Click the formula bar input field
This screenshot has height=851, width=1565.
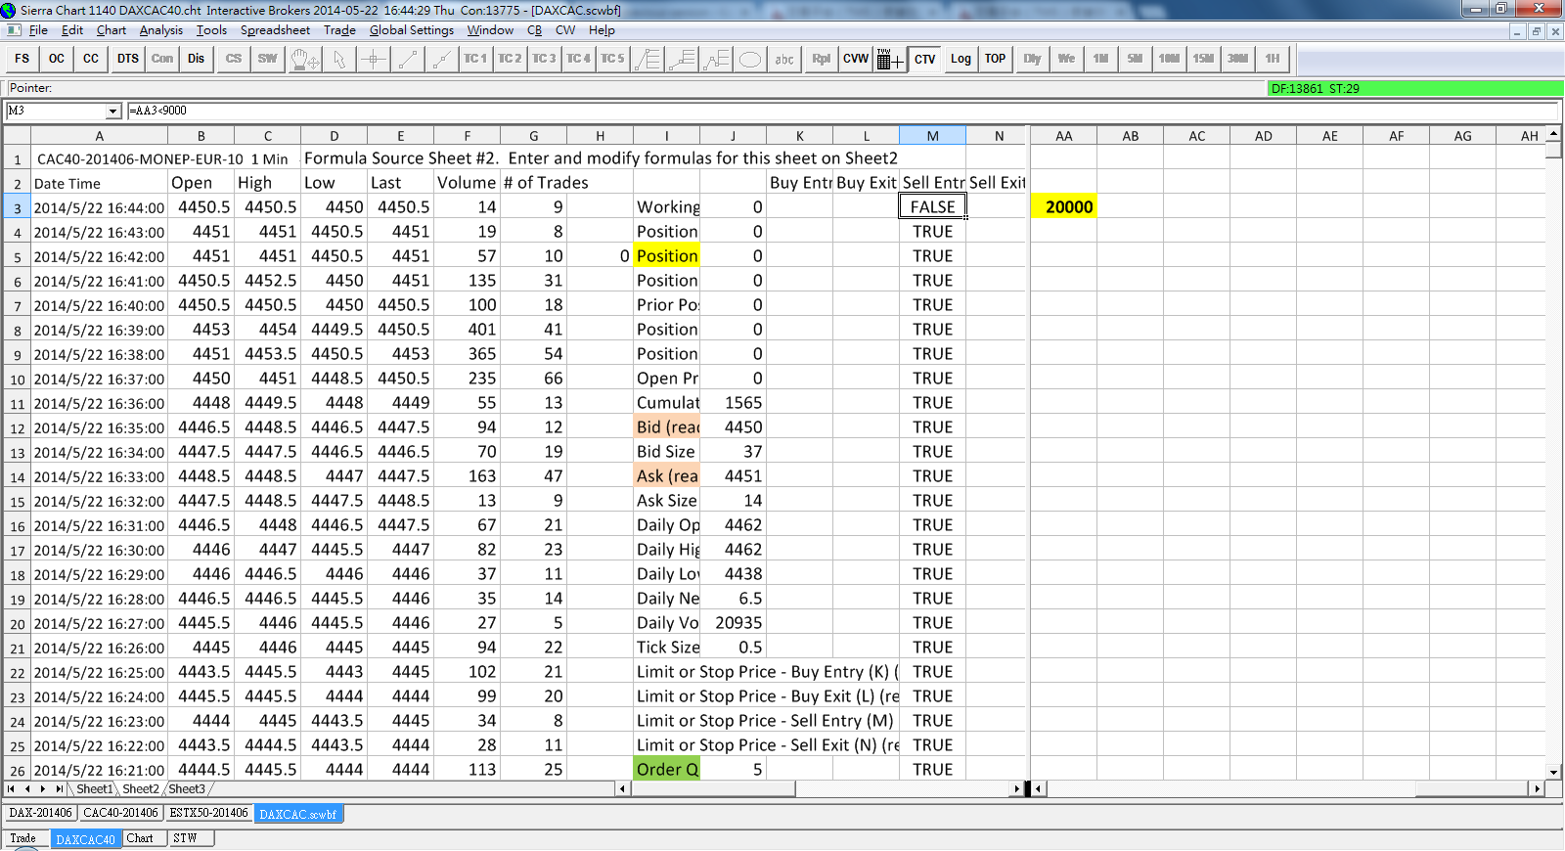pyautogui.click(x=841, y=112)
